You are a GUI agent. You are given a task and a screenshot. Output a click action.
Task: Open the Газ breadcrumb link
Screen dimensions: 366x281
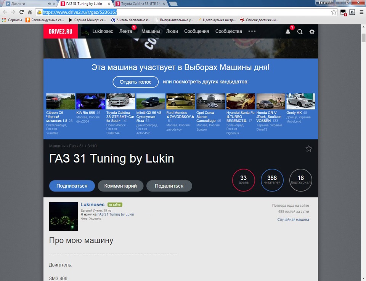[72, 146]
